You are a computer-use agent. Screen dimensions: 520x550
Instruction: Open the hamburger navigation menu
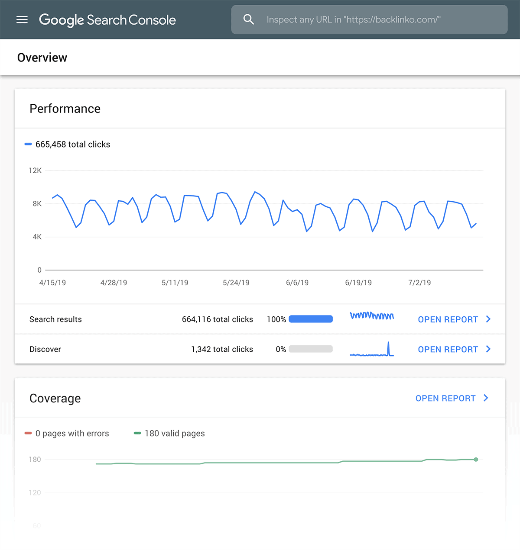(22, 19)
